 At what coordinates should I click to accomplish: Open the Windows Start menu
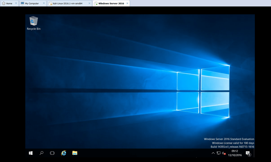coord(31,153)
